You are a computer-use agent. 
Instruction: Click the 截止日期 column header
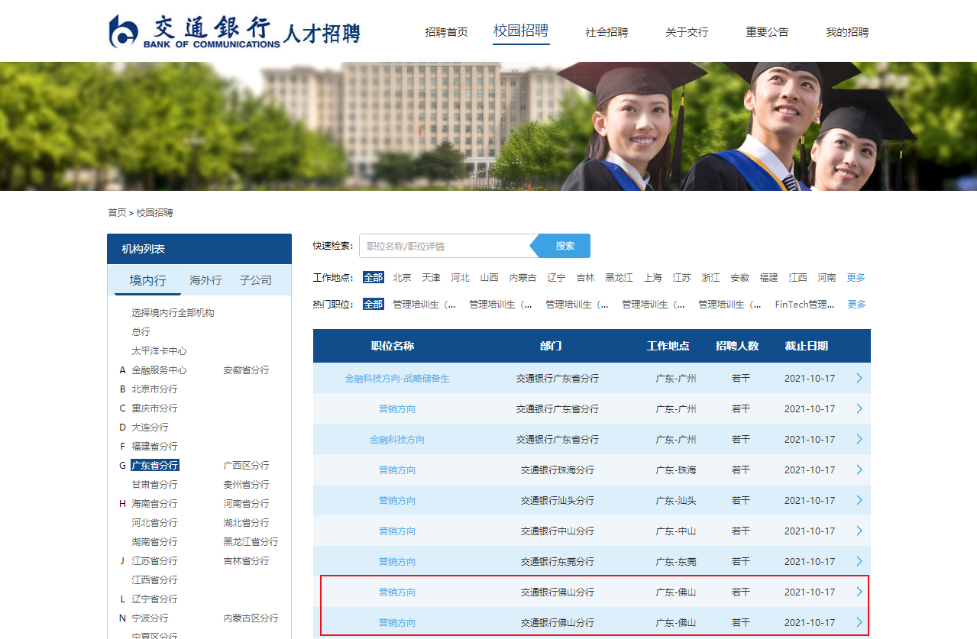click(806, 346)
